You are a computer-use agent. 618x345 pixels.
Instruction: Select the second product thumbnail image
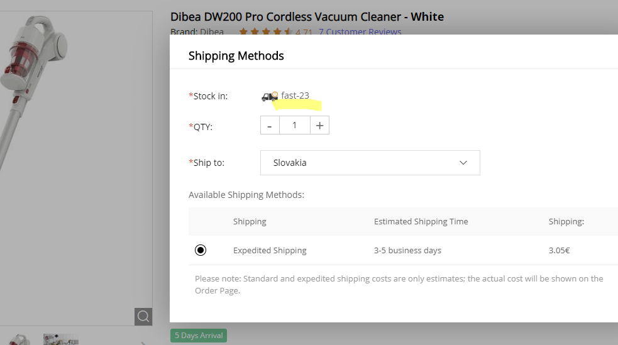pyautogui.click(x=60, y=340)
